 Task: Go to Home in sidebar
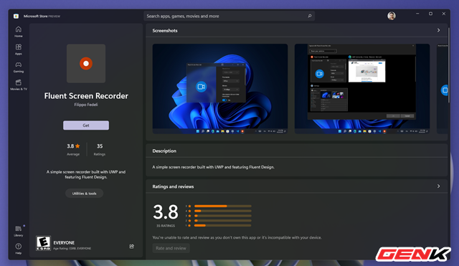pyautogui.click(x=19, y=32)
